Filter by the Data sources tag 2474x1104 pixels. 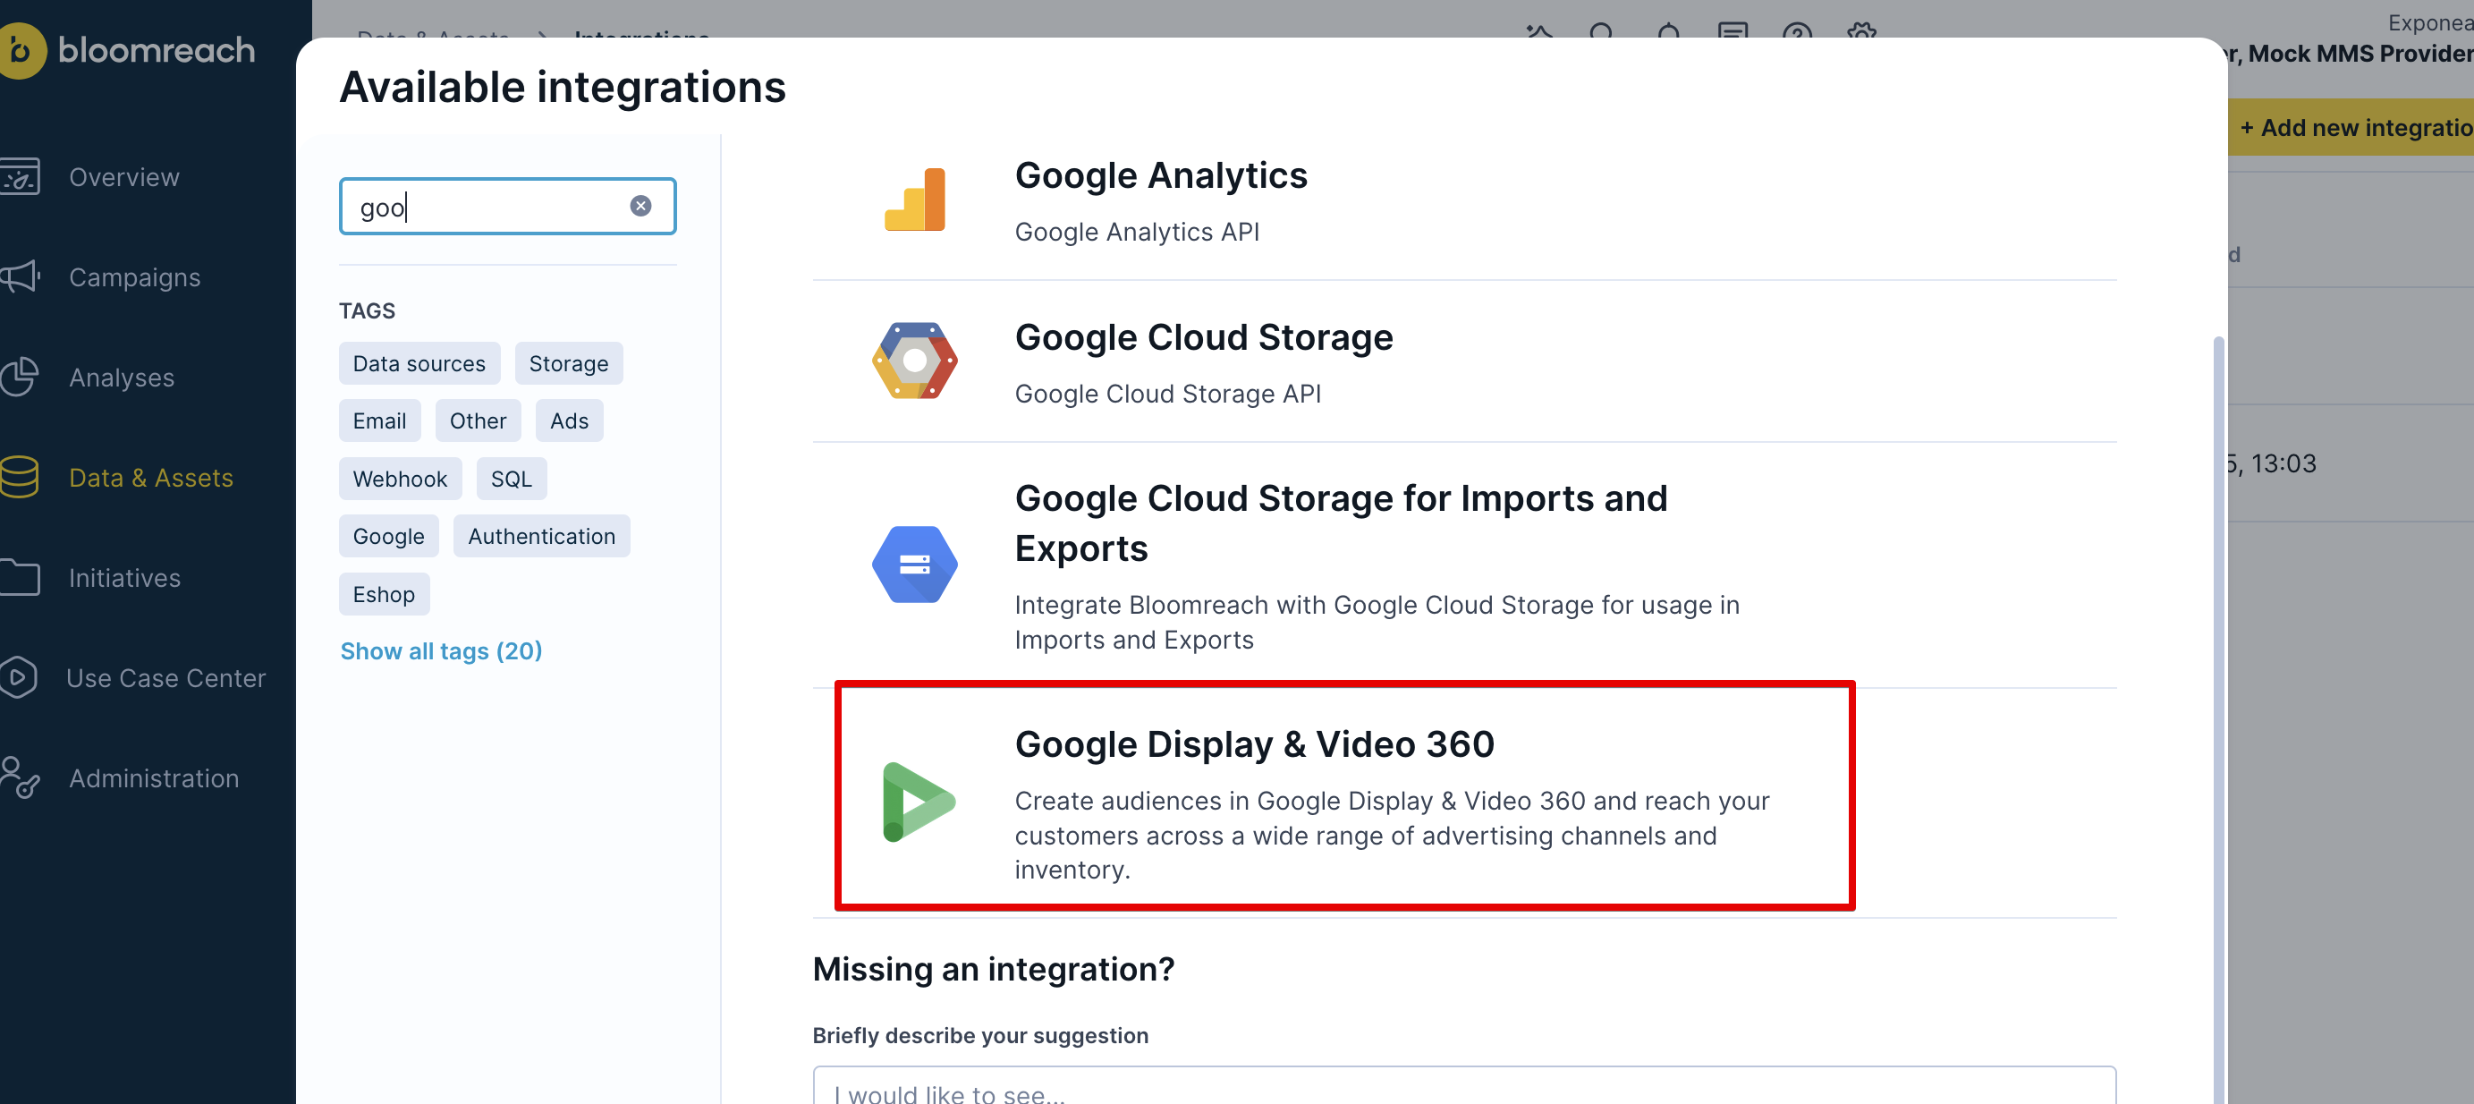pyautogui.click(x=419, y=363)
